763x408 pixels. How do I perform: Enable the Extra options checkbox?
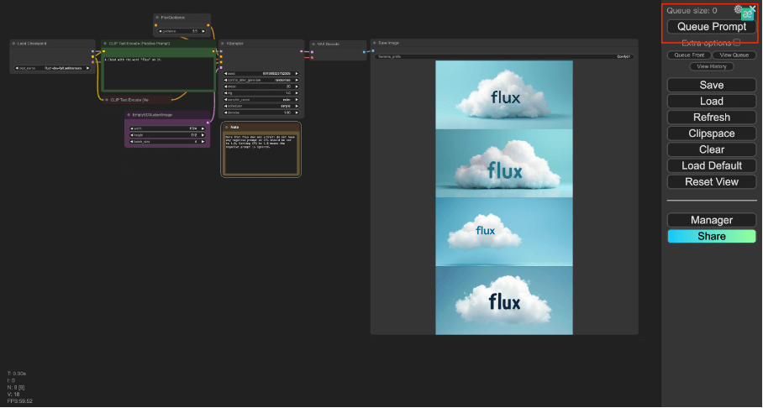[737, 42]
